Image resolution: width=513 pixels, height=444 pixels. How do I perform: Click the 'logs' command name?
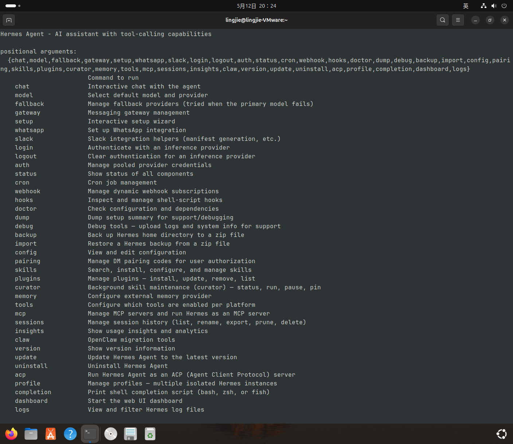22,410
